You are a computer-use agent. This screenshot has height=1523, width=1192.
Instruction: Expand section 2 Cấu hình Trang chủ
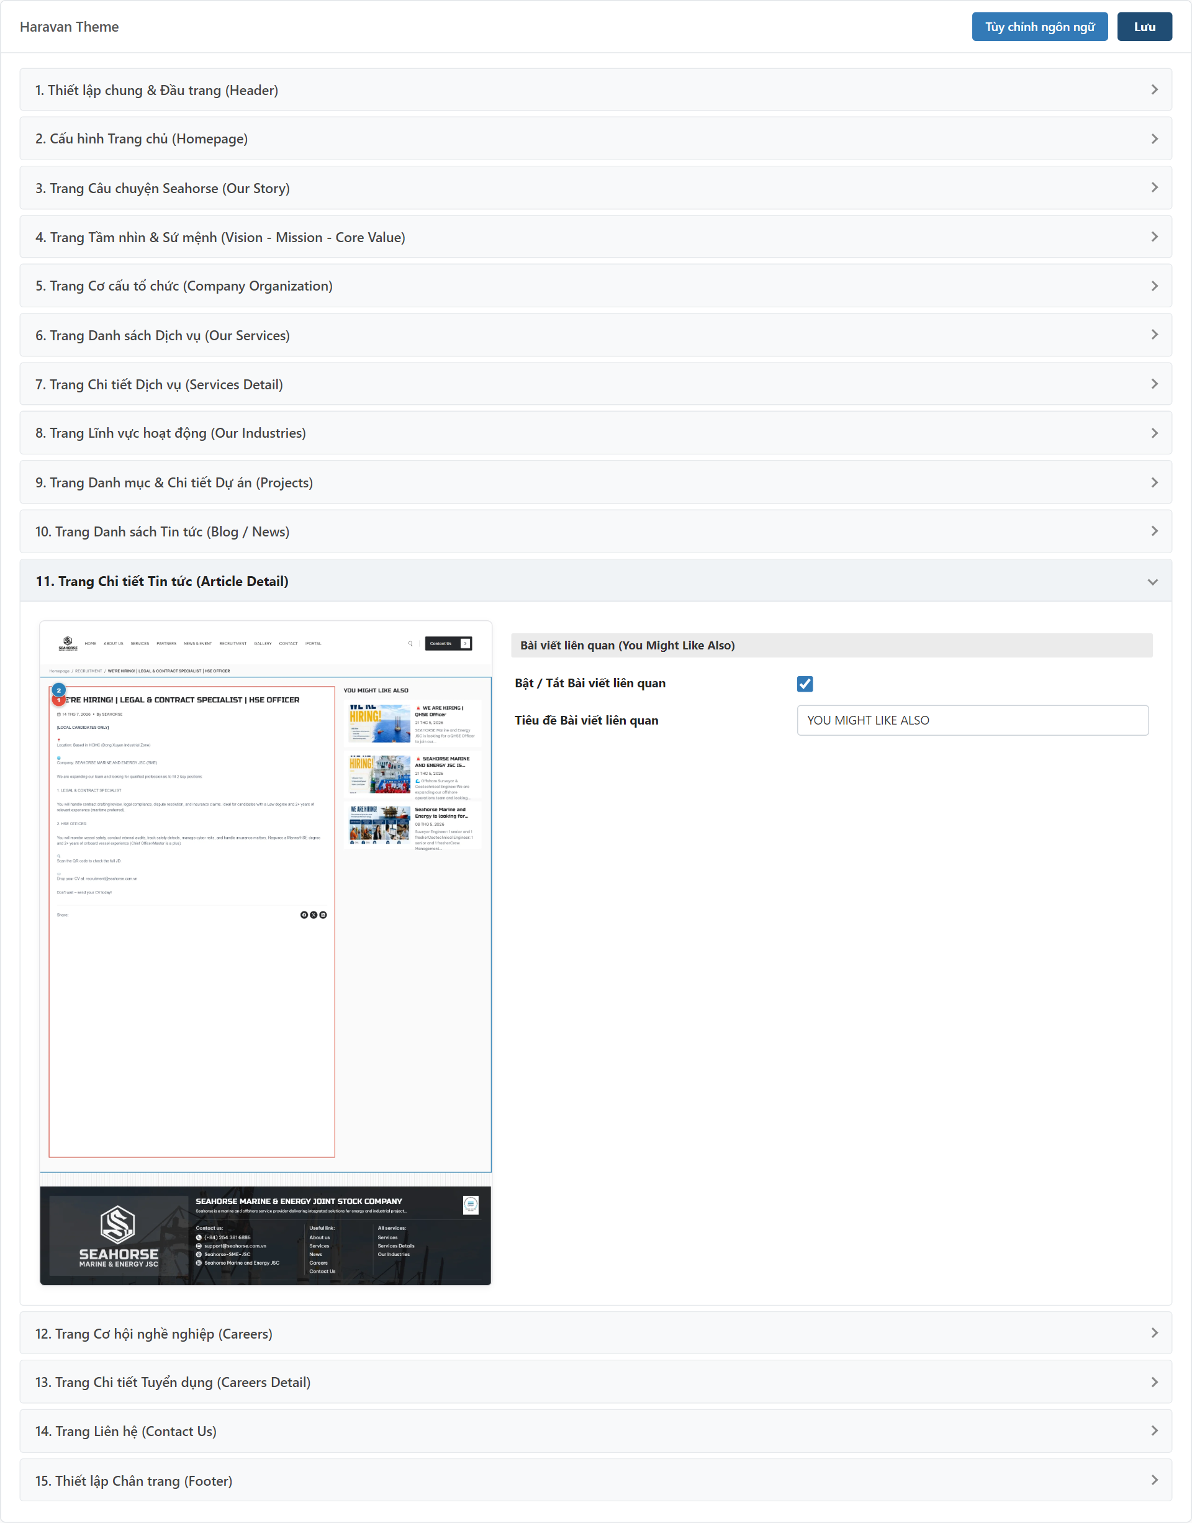click(595, 139)
